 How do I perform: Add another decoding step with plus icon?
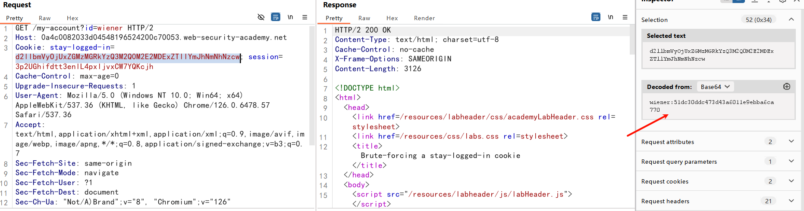pyautogui.click(x=786, y=87)
